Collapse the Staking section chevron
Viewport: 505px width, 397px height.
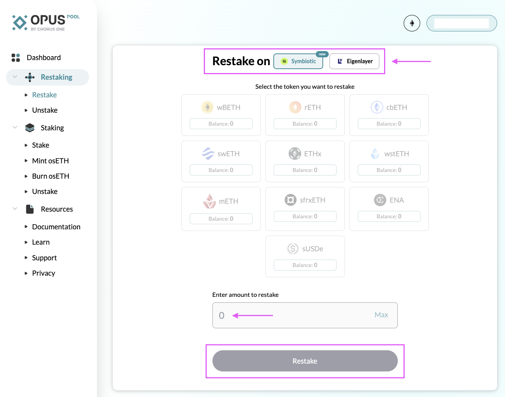coord(15,128)
